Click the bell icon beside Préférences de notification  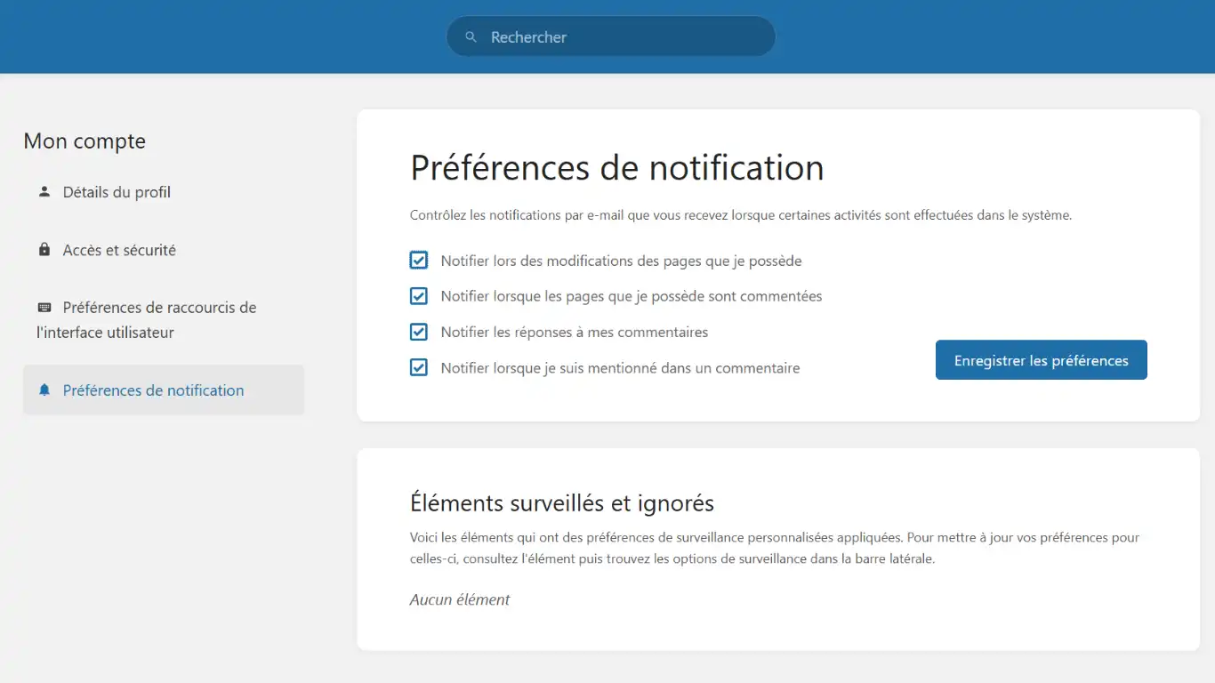(x=44, y=390)
